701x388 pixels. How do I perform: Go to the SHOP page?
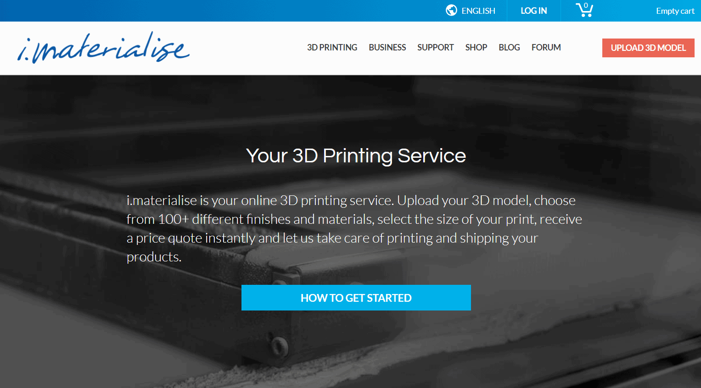(x=476, y=47)
